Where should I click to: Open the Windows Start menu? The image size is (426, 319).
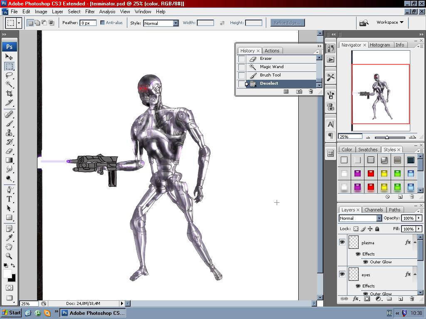(11, 313)
